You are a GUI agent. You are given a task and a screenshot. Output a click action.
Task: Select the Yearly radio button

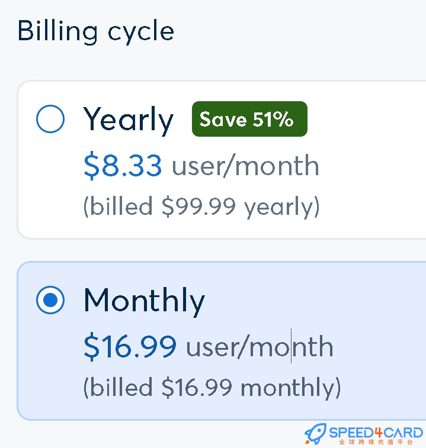pyautogui.click(x=50, y=119)
